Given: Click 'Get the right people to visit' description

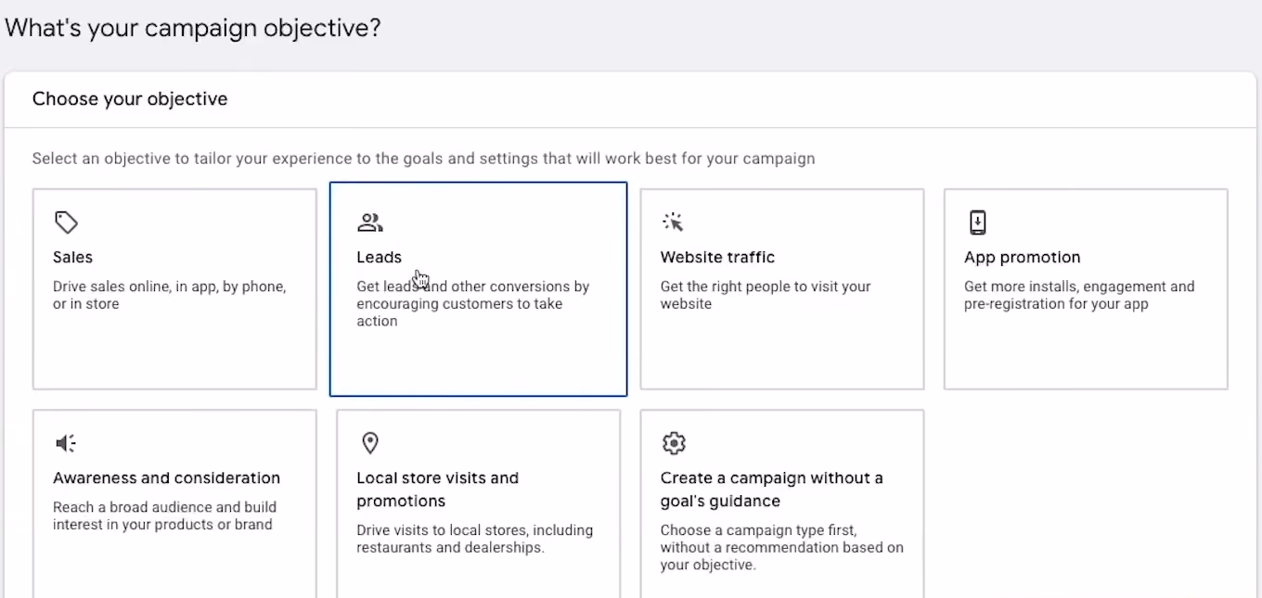Looking at the screenshot, I should click(x=766, y=295).
